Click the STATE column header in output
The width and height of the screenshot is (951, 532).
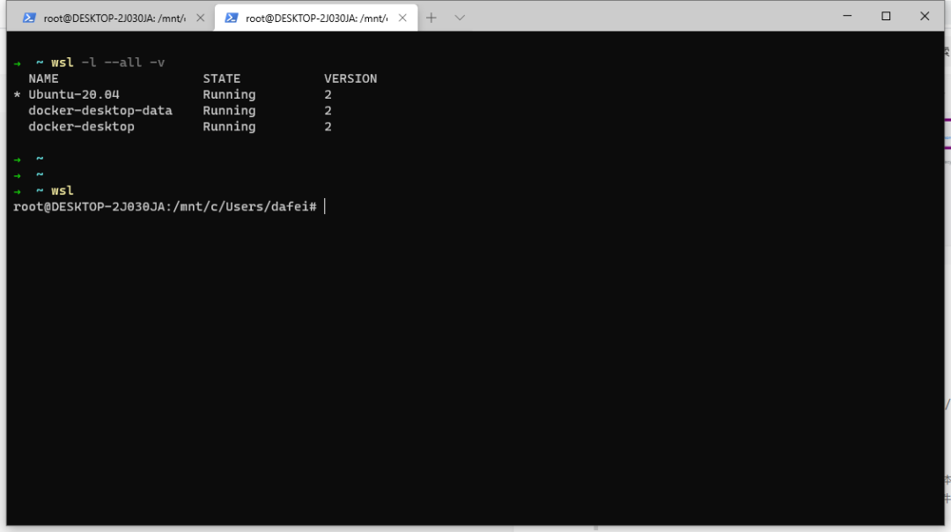pyautogui.click(x=221, y=78)
